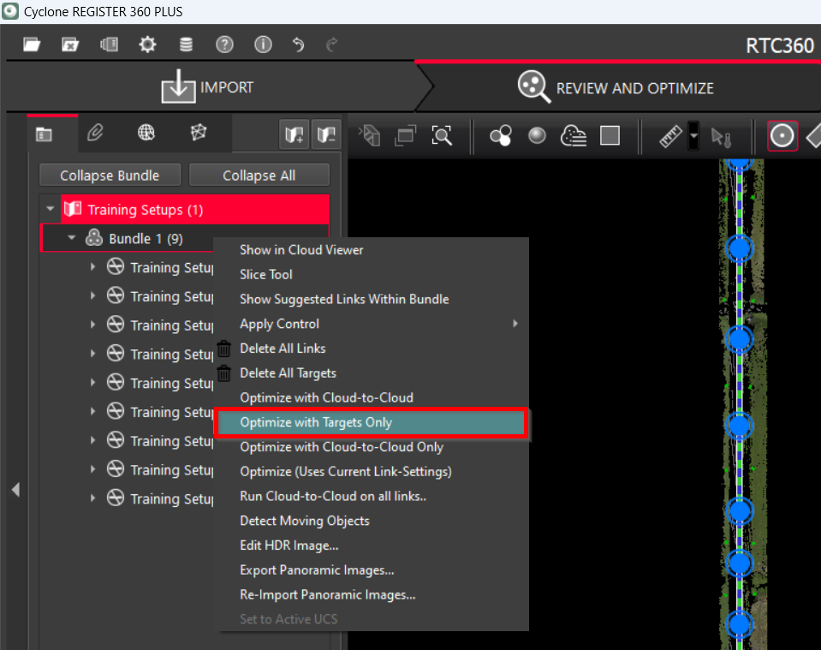Collapse the Bundle 1 tree node
Image resolution: width=821 pixels, height=650 pixels.
72,238
